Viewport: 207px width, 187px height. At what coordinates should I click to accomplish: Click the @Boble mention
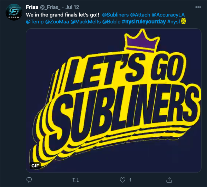[111, 22]
